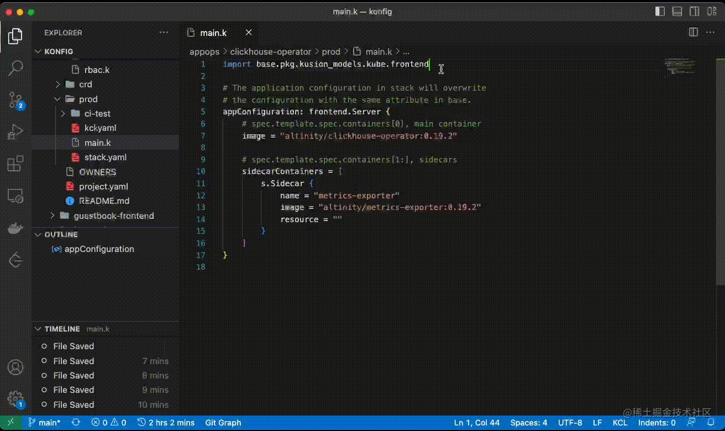Open the Search view
The image size is (725, 431).
(x=15, y=68)
